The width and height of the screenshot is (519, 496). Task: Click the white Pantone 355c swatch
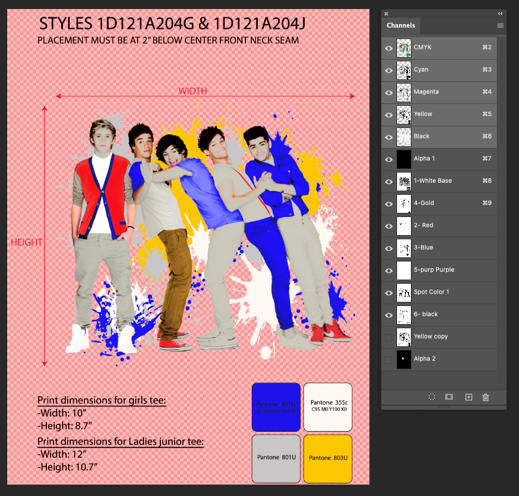(x=328, y=407)
